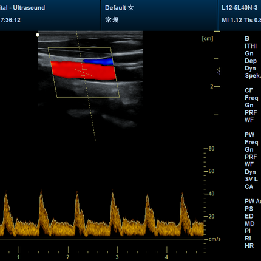This screenshot has height=261, width=261.
Task: Click the 1 second marker on time axis
Action: point(19,257)
